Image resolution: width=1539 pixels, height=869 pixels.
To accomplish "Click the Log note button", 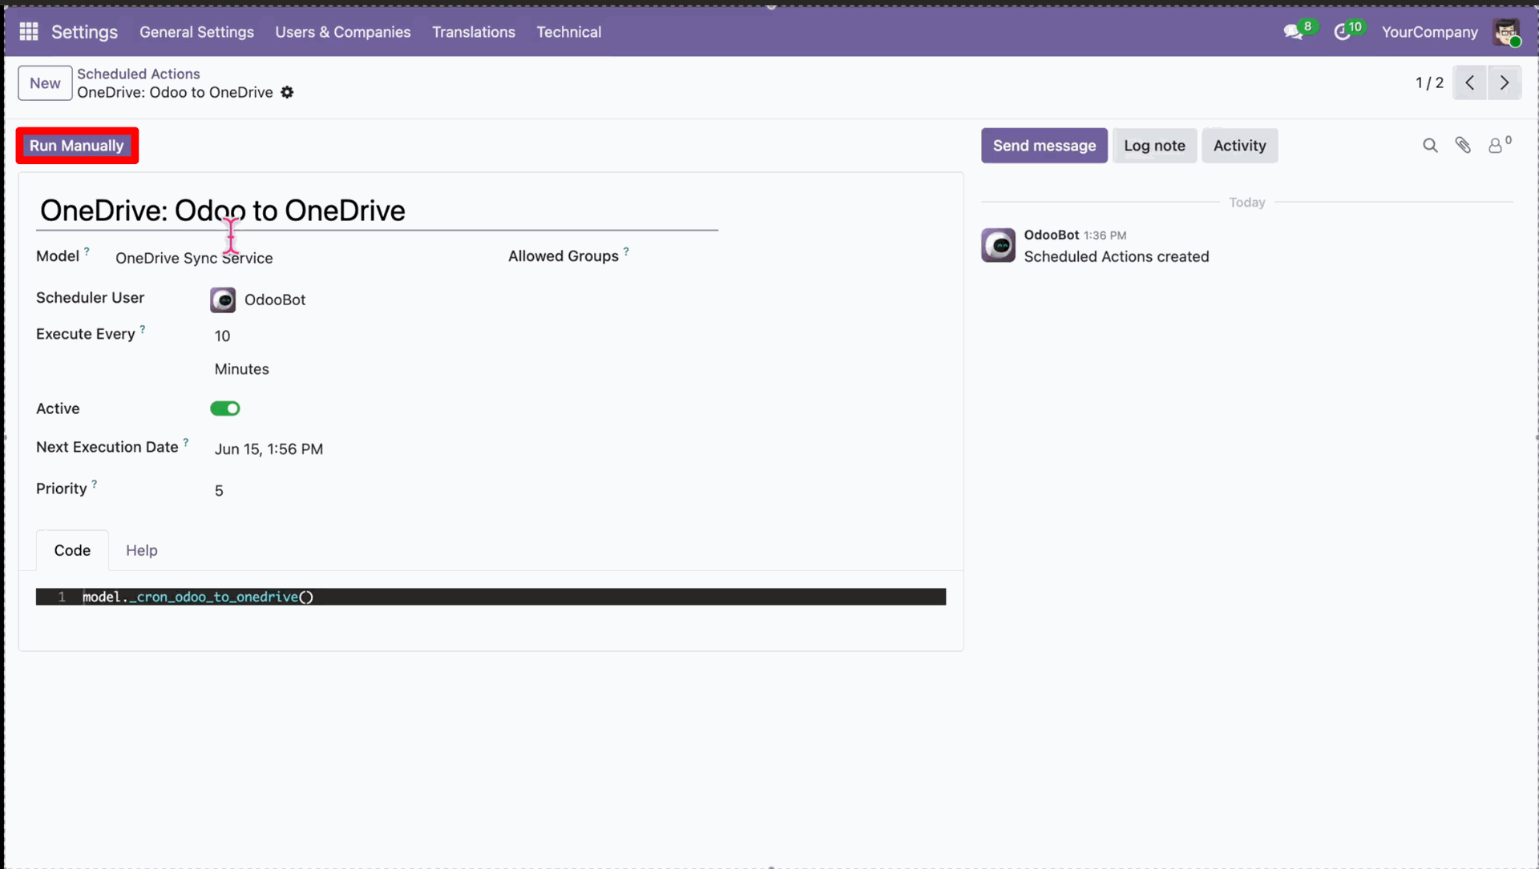I will pyautogui.click(x=1154, y=146).
